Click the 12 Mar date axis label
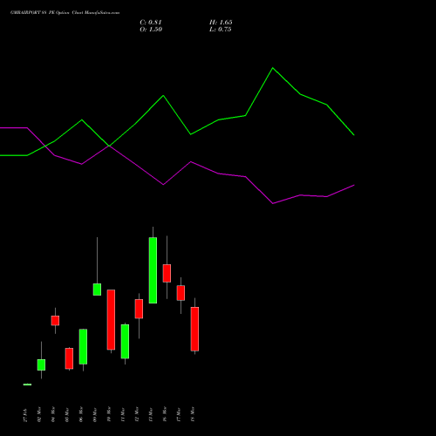 137,414
